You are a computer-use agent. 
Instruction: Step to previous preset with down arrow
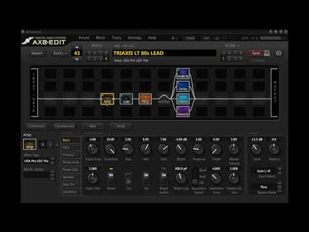(x=77, y=59)
